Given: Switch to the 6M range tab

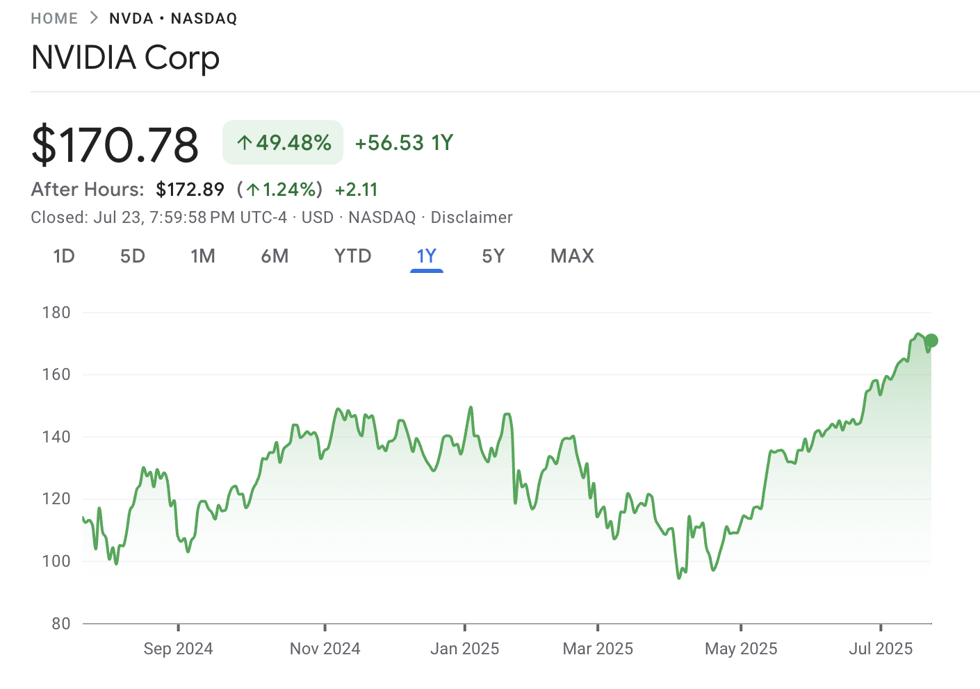Looking at the screenshot, I should click(275, 256).
